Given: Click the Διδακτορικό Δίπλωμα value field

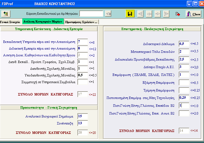Looking at the screenshot, I should (184, 44).
